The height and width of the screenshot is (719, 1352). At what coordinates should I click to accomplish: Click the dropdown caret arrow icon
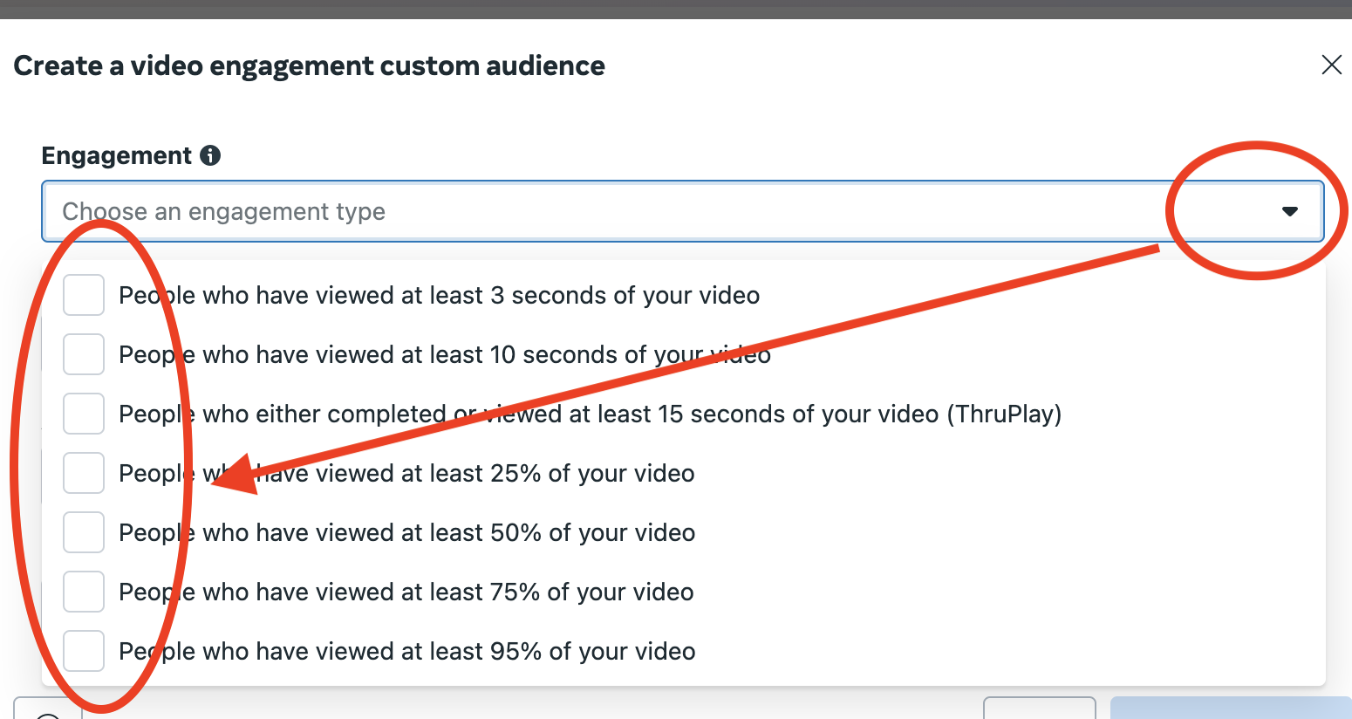point(1289,211)
